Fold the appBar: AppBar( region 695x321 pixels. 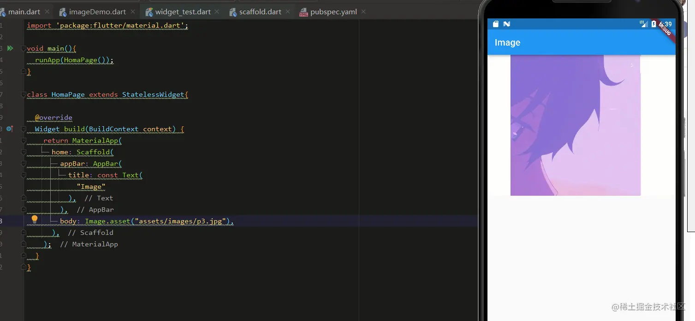click(24, 163)
